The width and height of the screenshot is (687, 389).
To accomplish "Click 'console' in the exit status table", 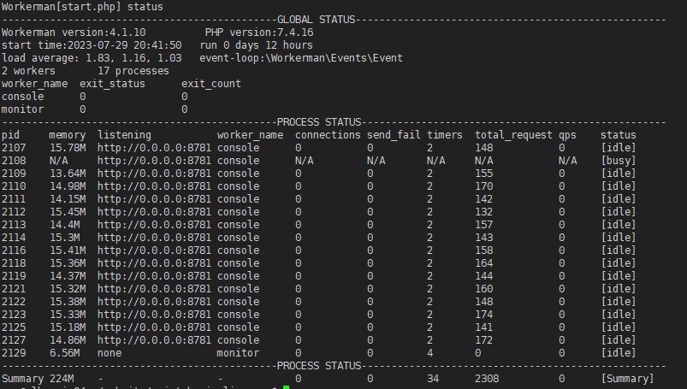I will [23, 97].
